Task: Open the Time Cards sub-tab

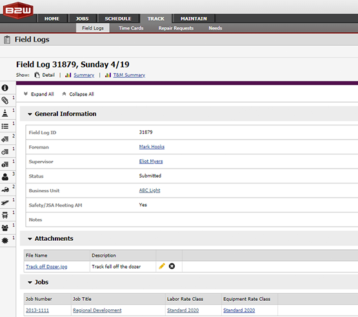Action: coord(131,28)
